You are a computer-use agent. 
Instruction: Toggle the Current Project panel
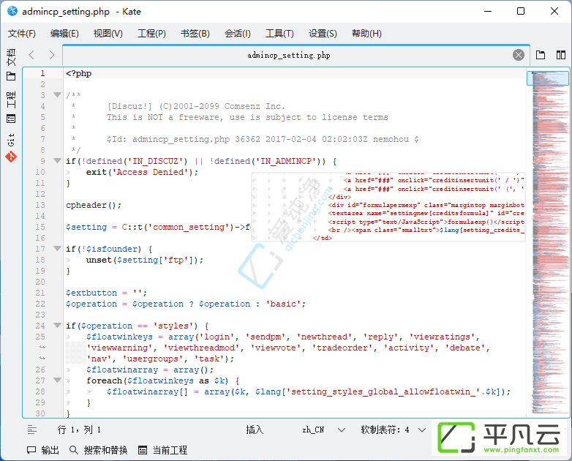click(x=162, y=450)
